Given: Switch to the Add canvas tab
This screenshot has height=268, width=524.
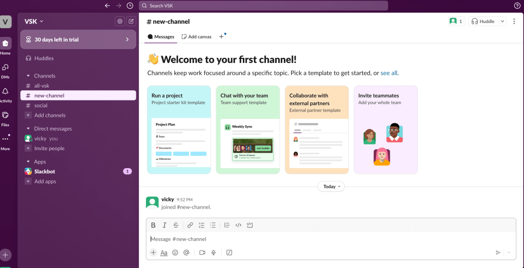Looking at the screenshot, I should 196,37.
